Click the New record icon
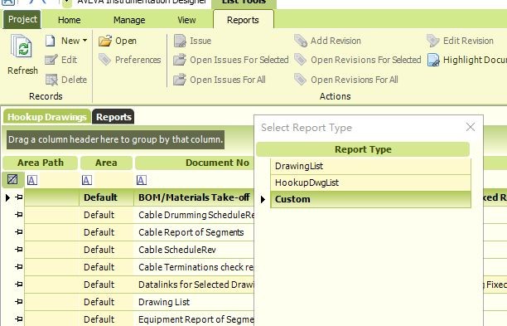Screen dimensions: 507x326 point(50,41)
